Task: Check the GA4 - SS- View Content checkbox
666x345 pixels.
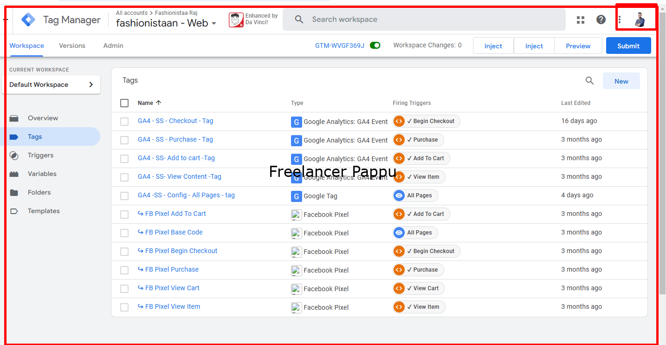Action: pyautogui.click(x=124, y=177)
